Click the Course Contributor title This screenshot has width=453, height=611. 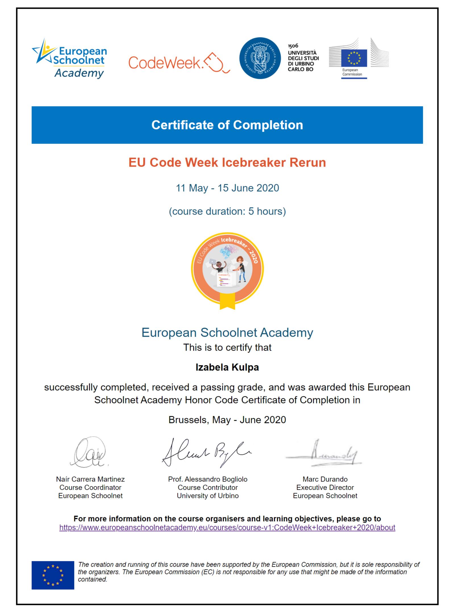[208, 487]
